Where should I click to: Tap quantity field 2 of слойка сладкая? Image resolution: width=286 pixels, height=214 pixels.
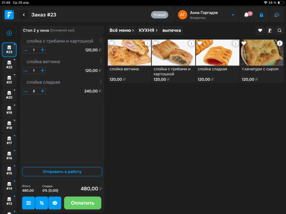[x=34, y=91]
